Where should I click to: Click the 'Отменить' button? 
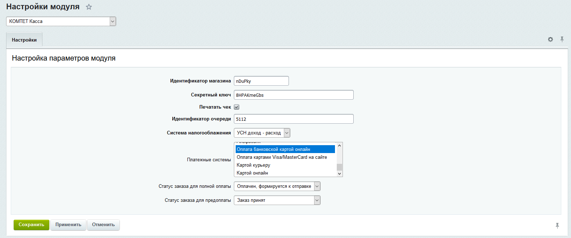(x=103, y=225)
